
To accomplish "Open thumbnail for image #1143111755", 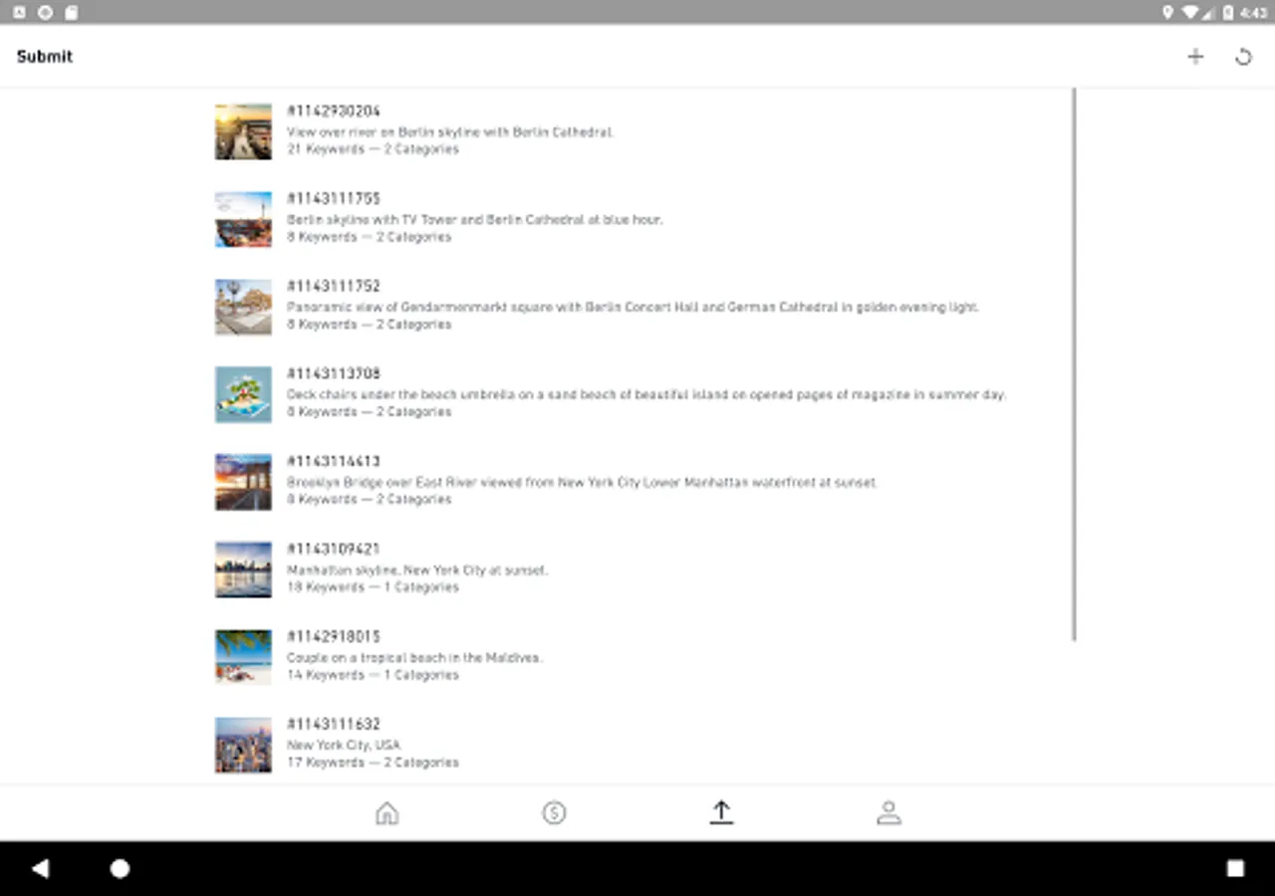I will click(243, 219).
